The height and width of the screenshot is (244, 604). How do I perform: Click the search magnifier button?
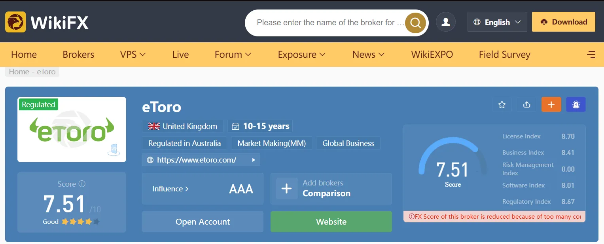click(x=415, y=23)
